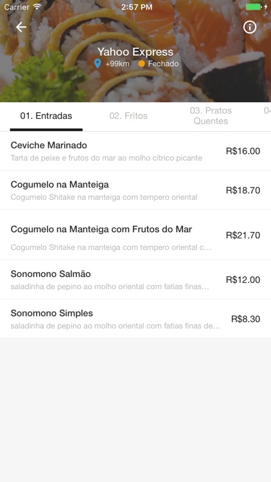
Task: Tap the Yahoo Express restaurant title
Action: [135, 51]
